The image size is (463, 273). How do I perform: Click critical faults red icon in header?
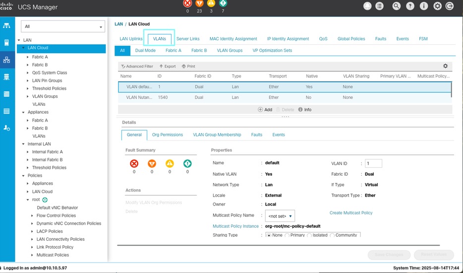pyautogui.click(x=187, y=3)
